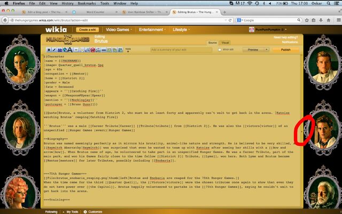Image resolution: width=342 pixels, height=214 pixels.
Task: Open the user account dropdown by the avatar
Action: 268,30
